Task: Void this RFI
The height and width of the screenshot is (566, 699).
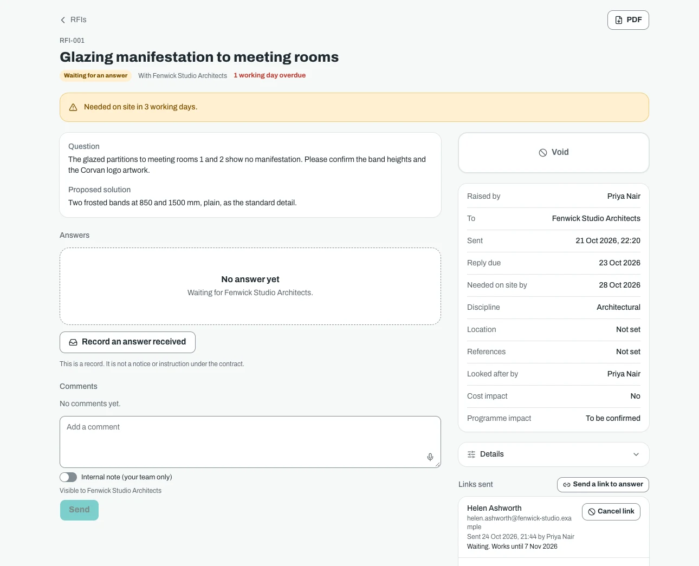Action: [x=554, y=153]
